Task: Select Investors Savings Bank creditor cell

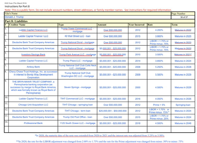Action: click(33, 55)
